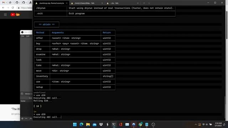Reload the page in the browser
Viewport: 228px width, 128px height.
click(x=13, y=8)
